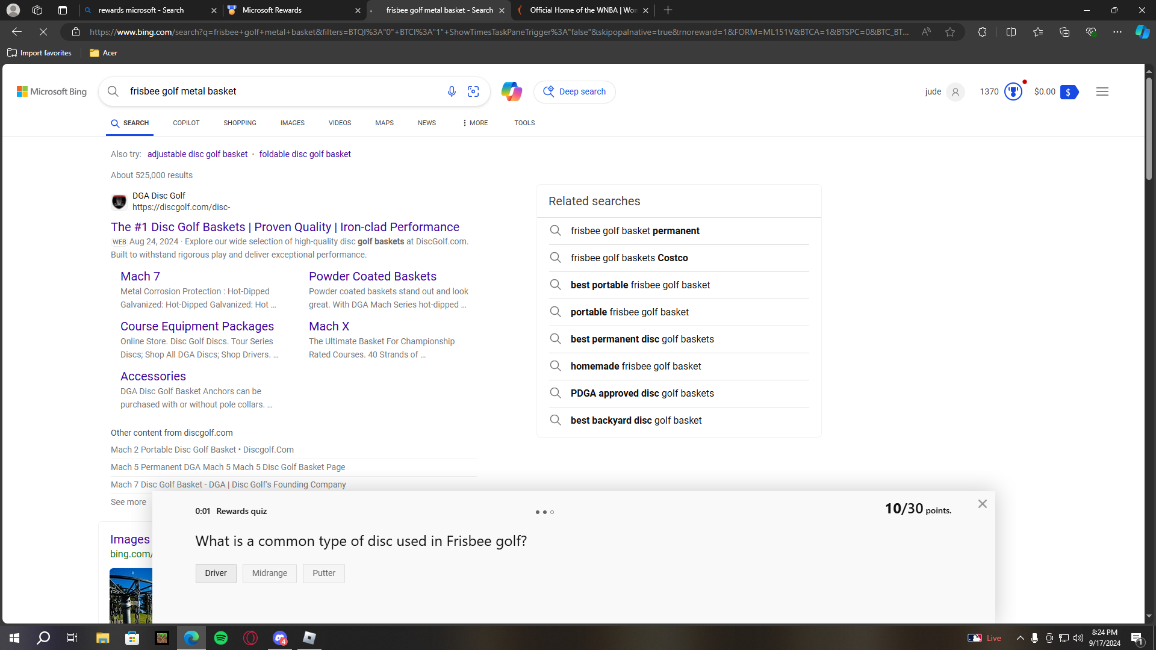Choose Midrange quiz answer

click(x=269, y=573)
